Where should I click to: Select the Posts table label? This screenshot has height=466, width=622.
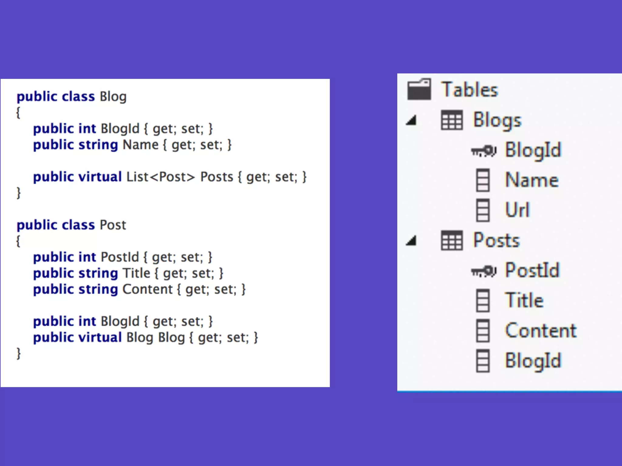496,241
